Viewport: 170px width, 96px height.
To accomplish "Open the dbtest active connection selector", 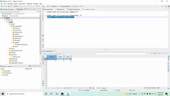I will 55,6.
